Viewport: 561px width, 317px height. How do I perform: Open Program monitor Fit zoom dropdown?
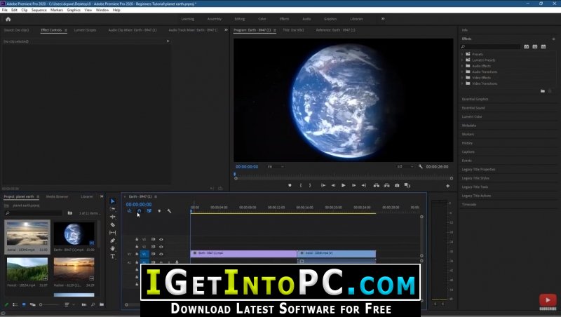point(276,167)
